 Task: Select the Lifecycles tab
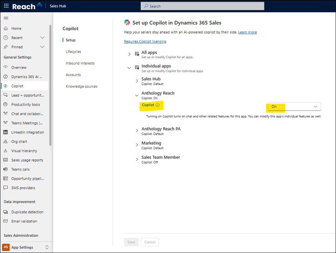tap(73, 51)
